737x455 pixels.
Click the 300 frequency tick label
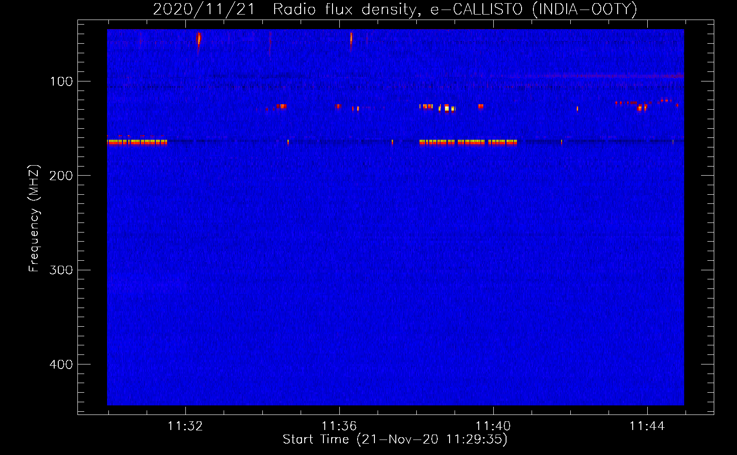click(61, 270)
